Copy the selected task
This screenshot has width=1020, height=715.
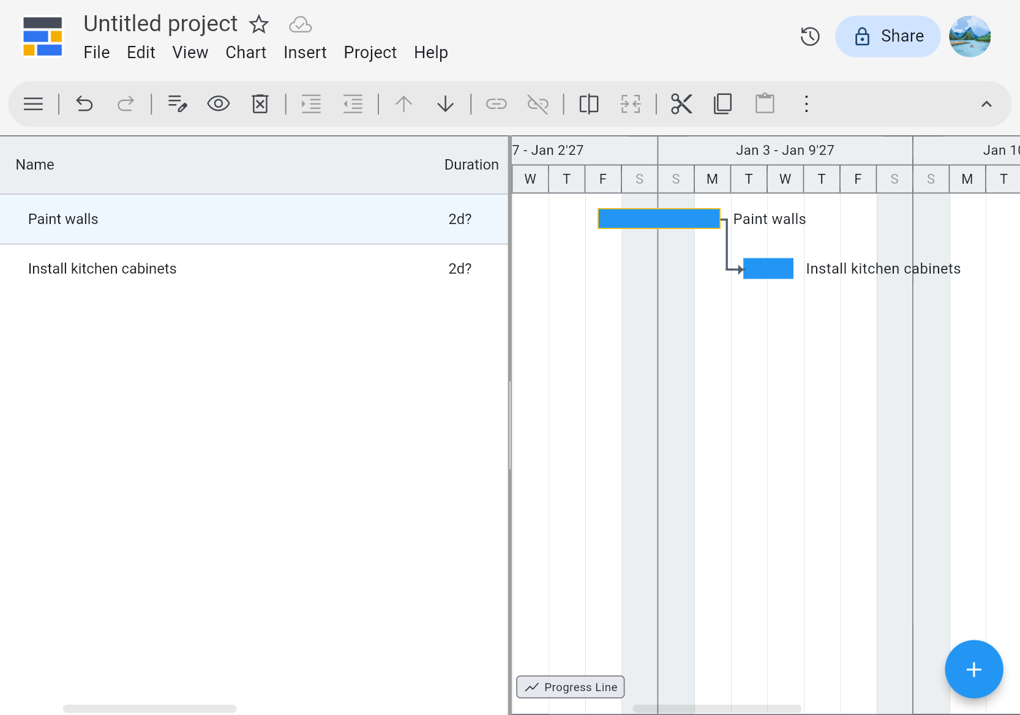[x=722, y=103]
